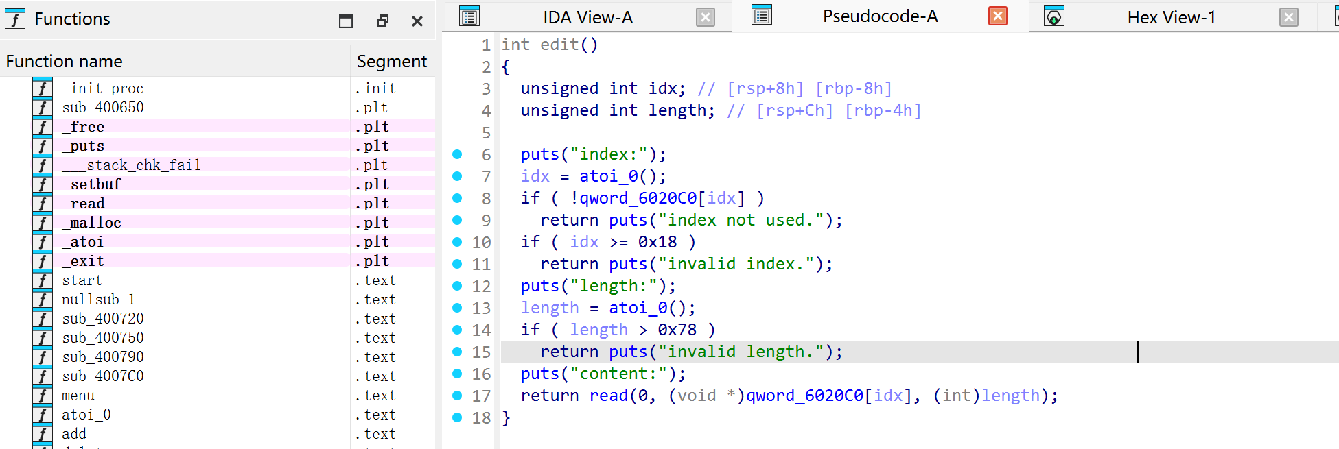The width and height of the screenshot is (1339, 449).
Task: Select the _malloc function entry
Action: [91, 223]
